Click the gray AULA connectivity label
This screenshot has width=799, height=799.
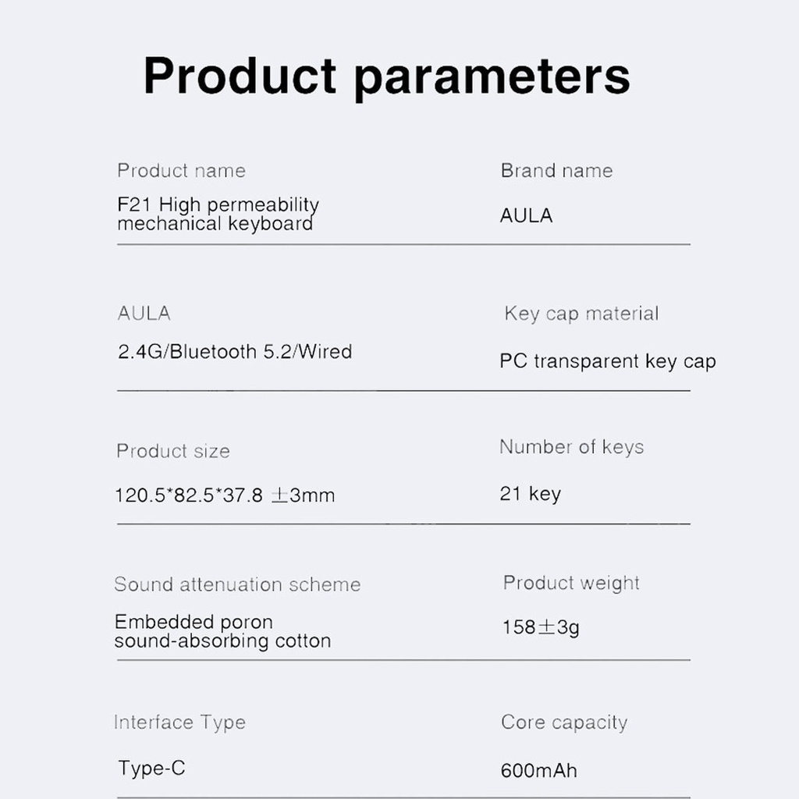[x=144, y=314]
